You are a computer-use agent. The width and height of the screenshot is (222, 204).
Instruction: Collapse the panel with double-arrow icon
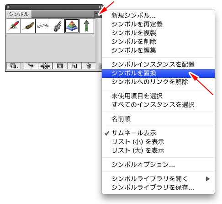tap(100, 7)
